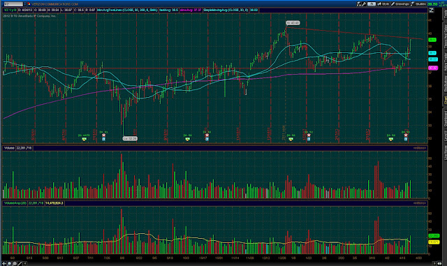The image size is (447, 266).
Task: Click the fastAvg value label
Action: [169, 10]
